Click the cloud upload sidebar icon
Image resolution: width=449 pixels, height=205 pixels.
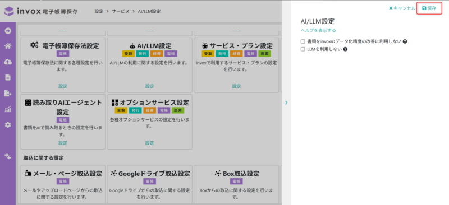click(8, 62)
